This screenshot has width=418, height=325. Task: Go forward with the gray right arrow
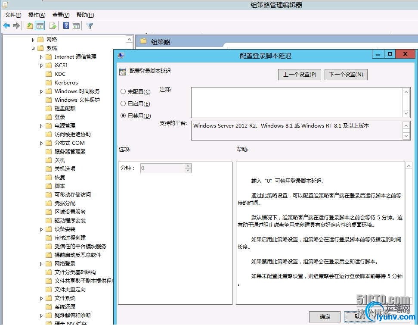coord(16,26)
